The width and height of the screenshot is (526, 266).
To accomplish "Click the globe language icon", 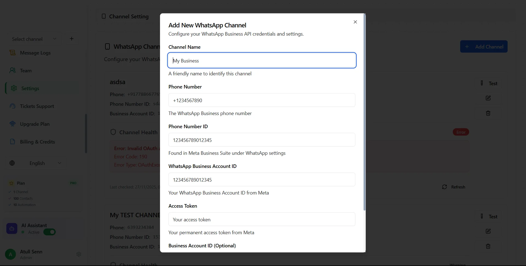I will tap(12, 163).
